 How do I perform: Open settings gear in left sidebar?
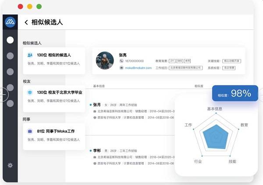coord(10,165)
